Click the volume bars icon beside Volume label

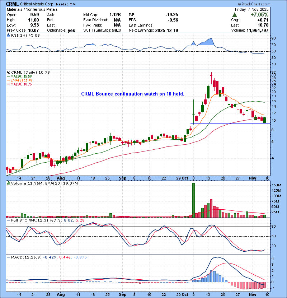pos(8,183)
